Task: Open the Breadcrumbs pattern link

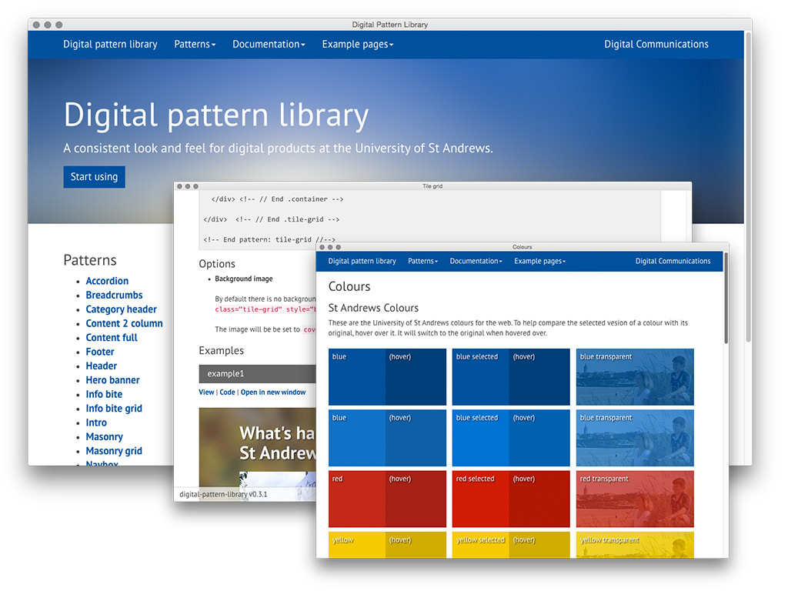Action: pyautogui.click(x=114, y=295)
